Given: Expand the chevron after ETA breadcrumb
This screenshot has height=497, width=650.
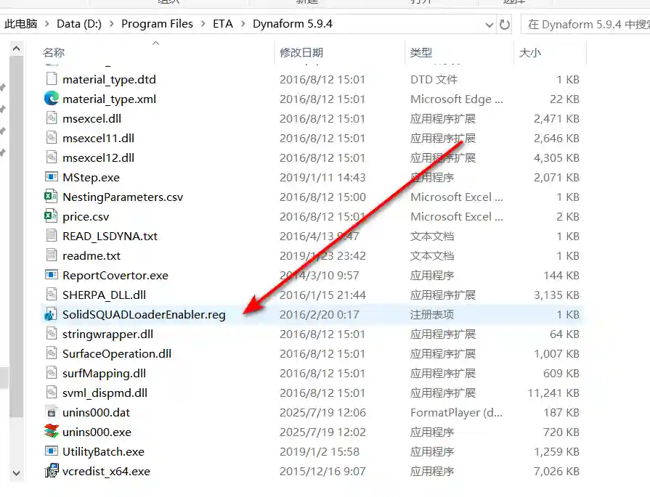Looking at the screenshot, I should click(243, 24).
